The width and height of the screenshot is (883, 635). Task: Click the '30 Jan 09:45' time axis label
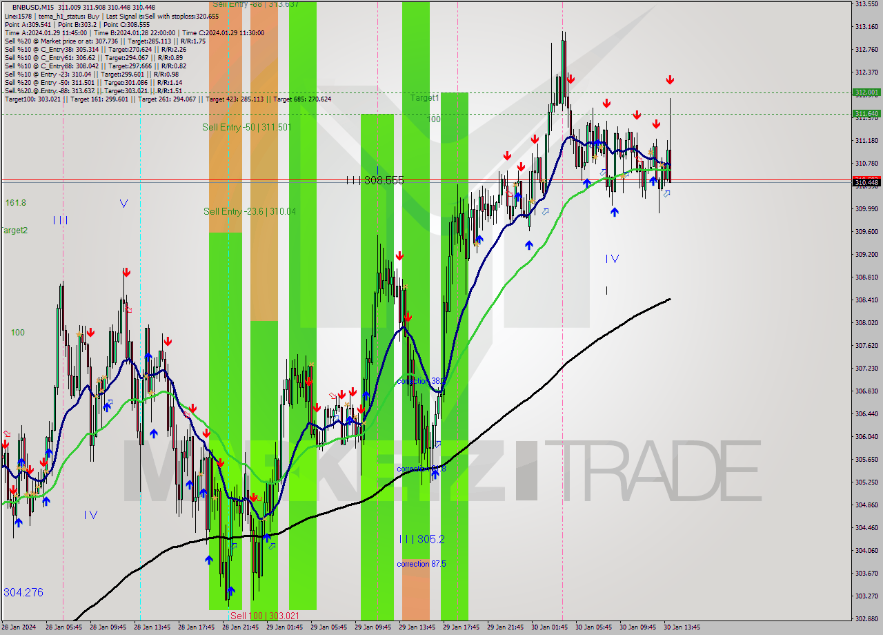point(637,628)
